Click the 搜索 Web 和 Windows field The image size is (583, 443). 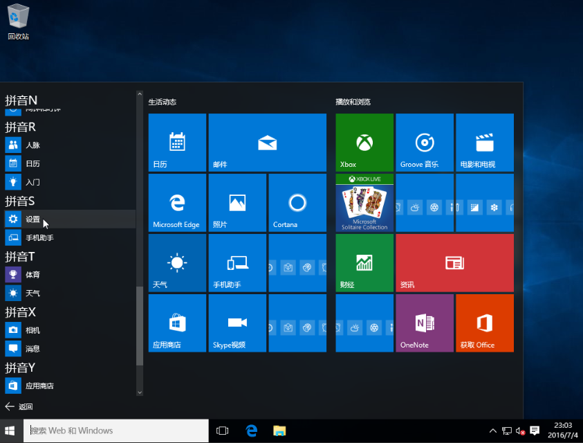click(115, 430)
